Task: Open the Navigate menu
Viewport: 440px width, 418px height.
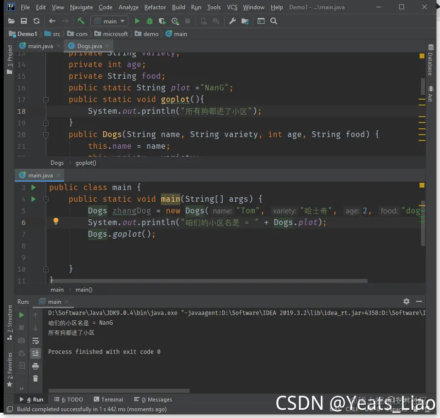Action: (x=81, y=7)
